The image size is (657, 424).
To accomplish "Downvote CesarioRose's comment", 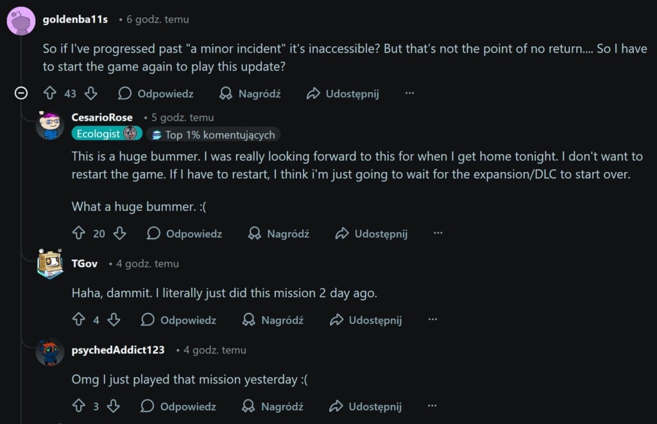I will [x=120, y=233].
